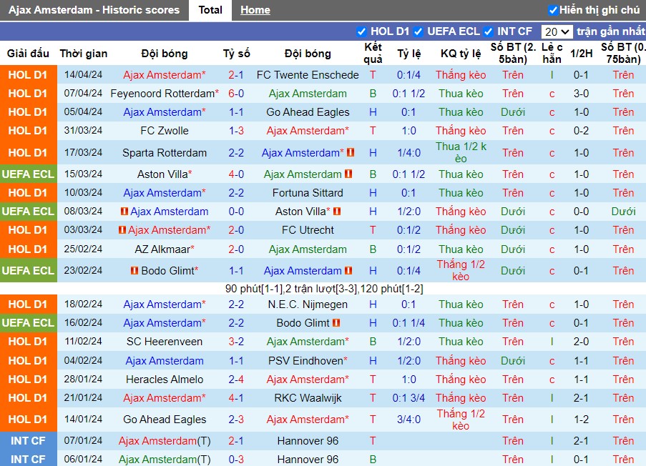Click the 6-0 score link
This screenshot has height=466, width=646.
236,94
